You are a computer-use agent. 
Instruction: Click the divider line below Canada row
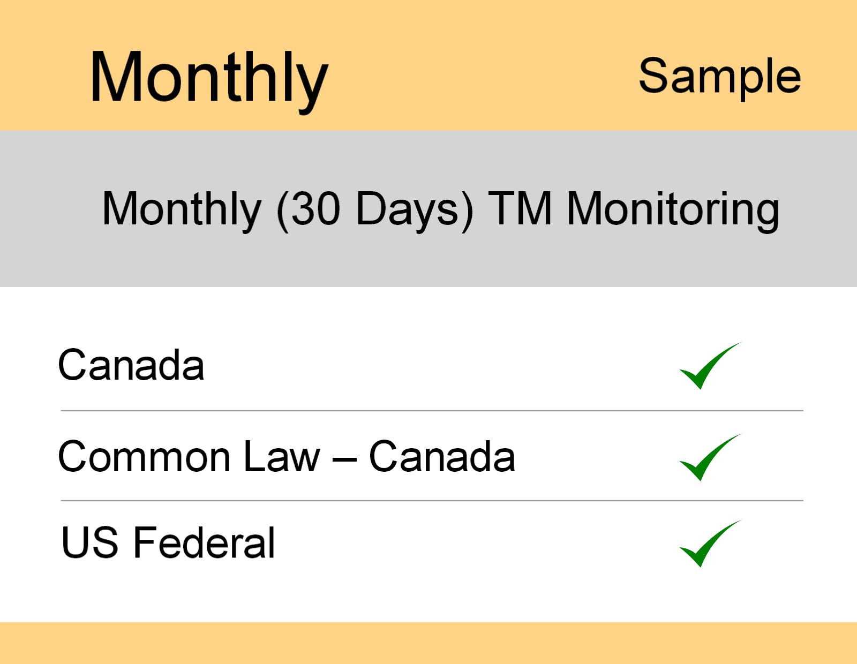(432, 411)
